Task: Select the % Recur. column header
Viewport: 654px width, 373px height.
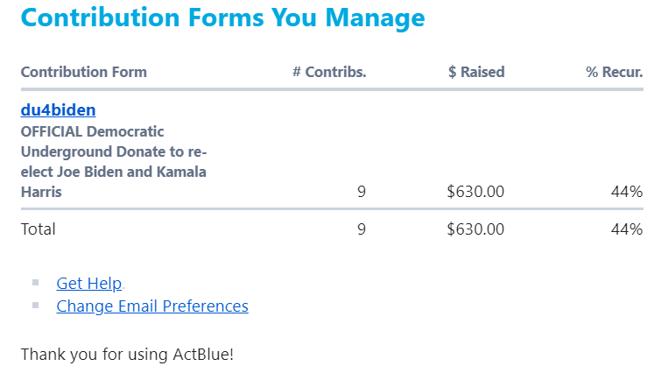Action: click(x=614, y=72)
